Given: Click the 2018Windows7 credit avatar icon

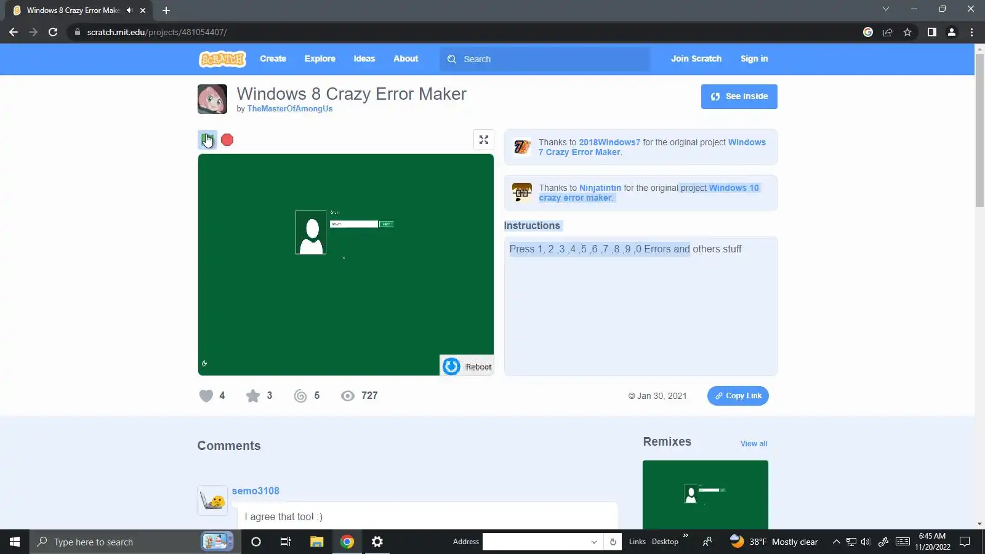Looking at the screenshot, I should [522, 147].
